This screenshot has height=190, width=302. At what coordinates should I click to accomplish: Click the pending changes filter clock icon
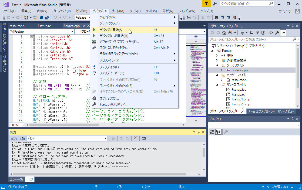[242, 33]
